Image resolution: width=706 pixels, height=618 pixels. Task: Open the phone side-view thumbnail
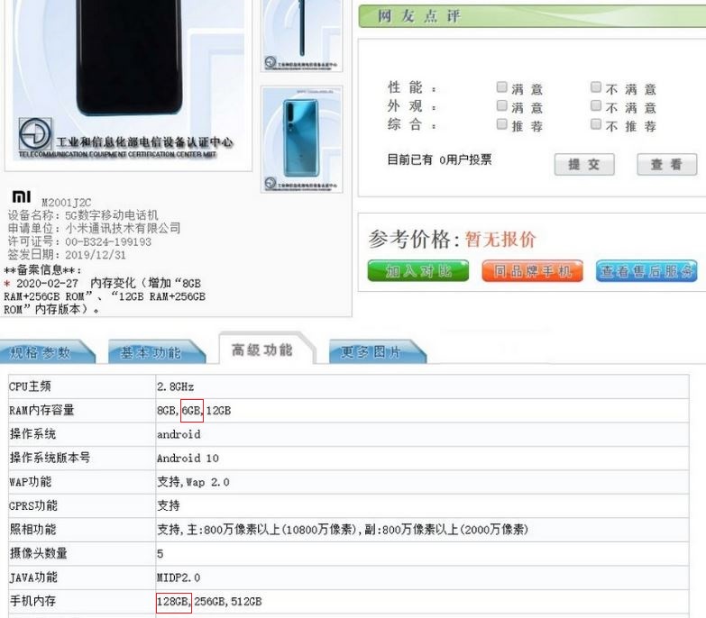[x=302, y=35]
